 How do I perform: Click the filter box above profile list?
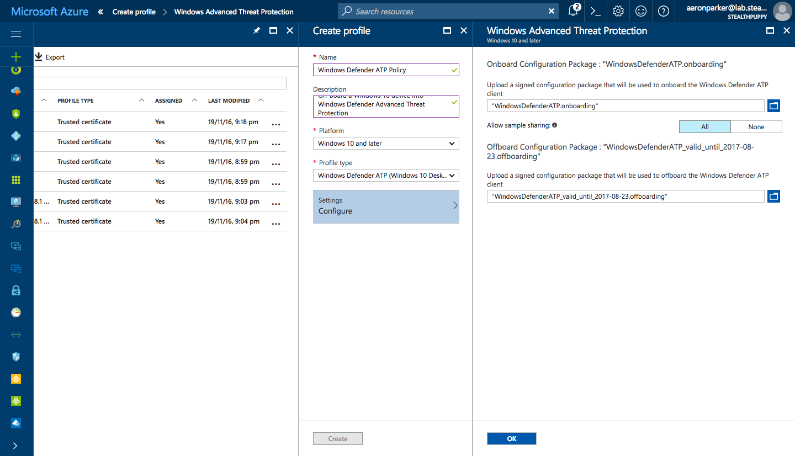click(160, 83)
